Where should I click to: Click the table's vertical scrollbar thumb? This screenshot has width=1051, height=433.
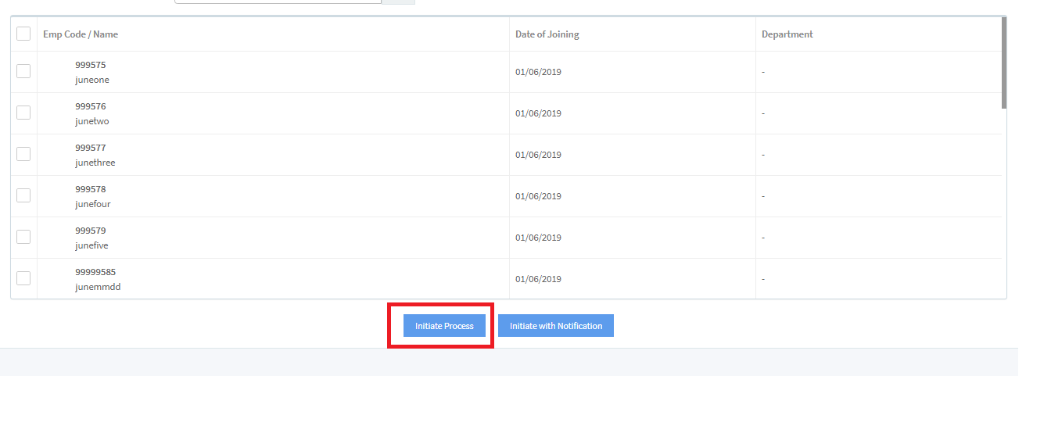(x=1004, y=63)
